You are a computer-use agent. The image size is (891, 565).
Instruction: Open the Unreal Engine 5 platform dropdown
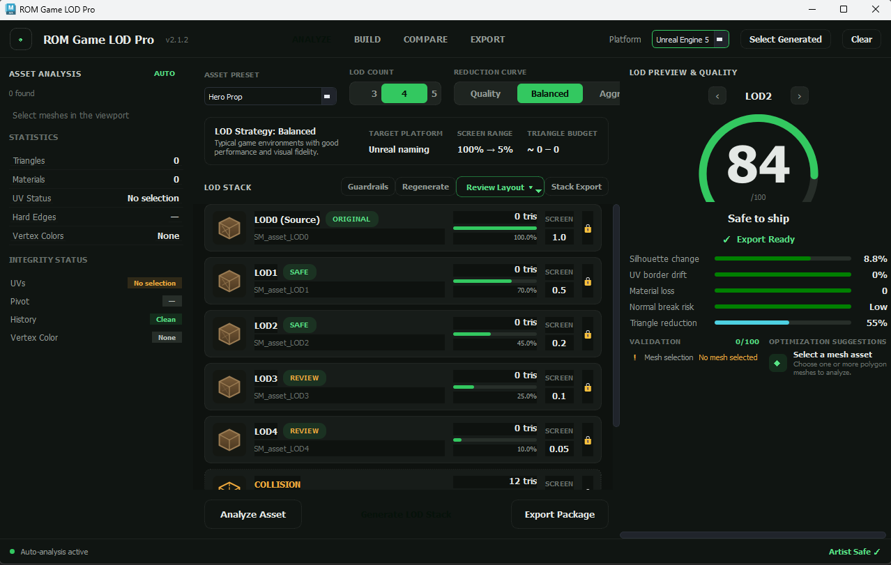pyautogui.click(x=690, y=40)
